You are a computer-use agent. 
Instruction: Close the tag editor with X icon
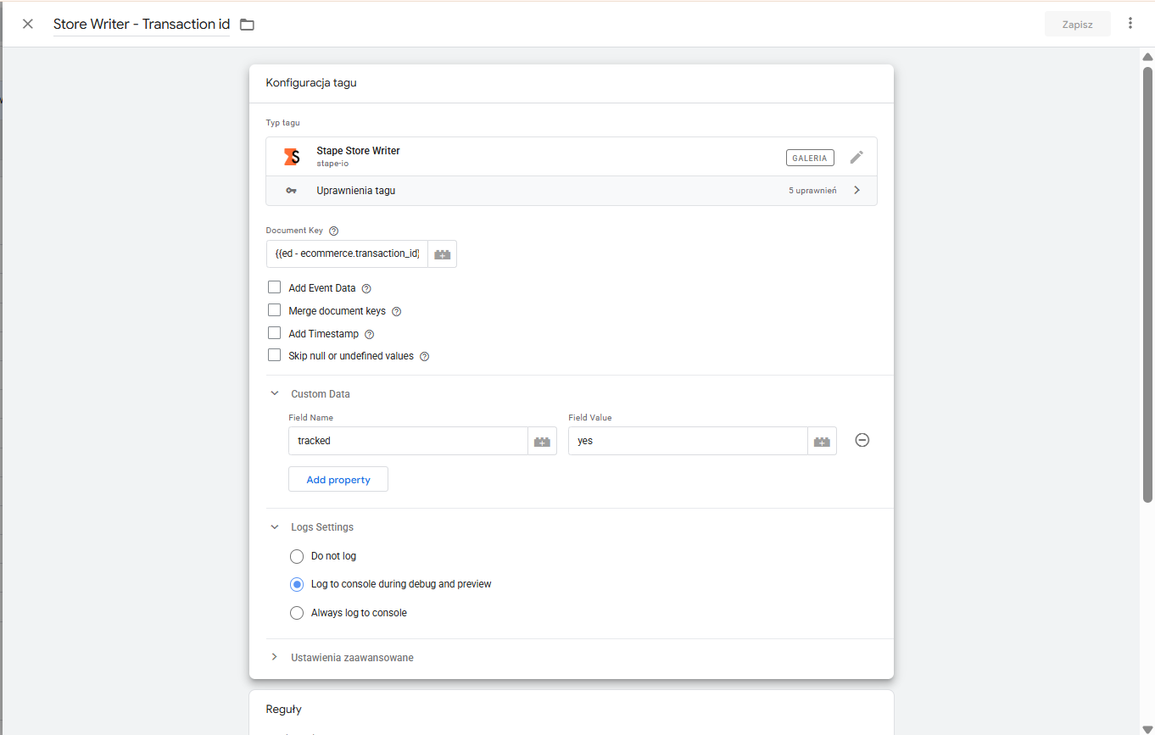tap(28, 24)
